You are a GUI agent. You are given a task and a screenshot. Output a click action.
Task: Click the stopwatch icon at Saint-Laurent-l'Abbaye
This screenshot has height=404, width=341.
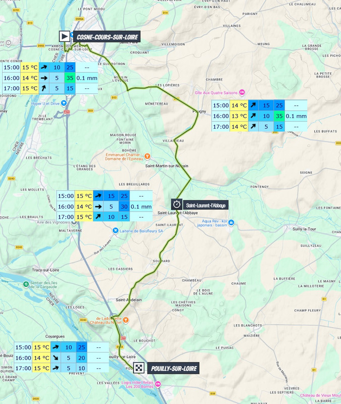coord(177,205)
